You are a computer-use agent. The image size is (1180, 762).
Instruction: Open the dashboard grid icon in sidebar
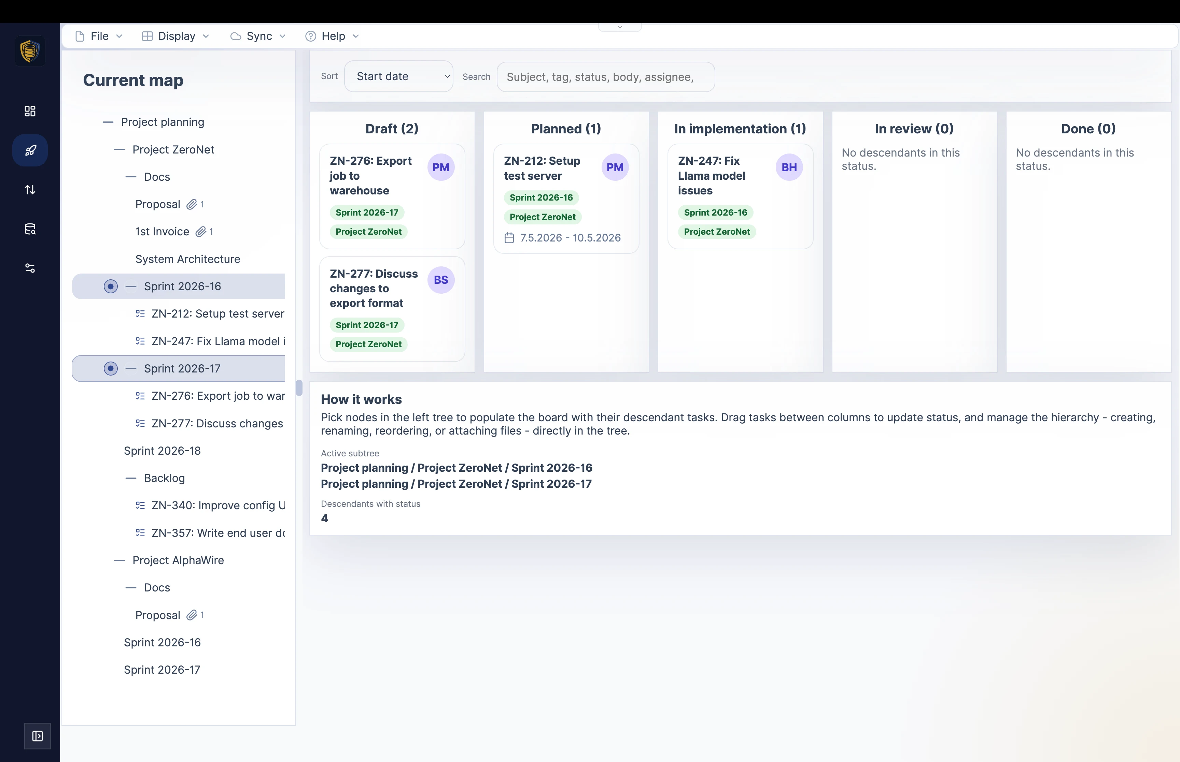(30, 111)
